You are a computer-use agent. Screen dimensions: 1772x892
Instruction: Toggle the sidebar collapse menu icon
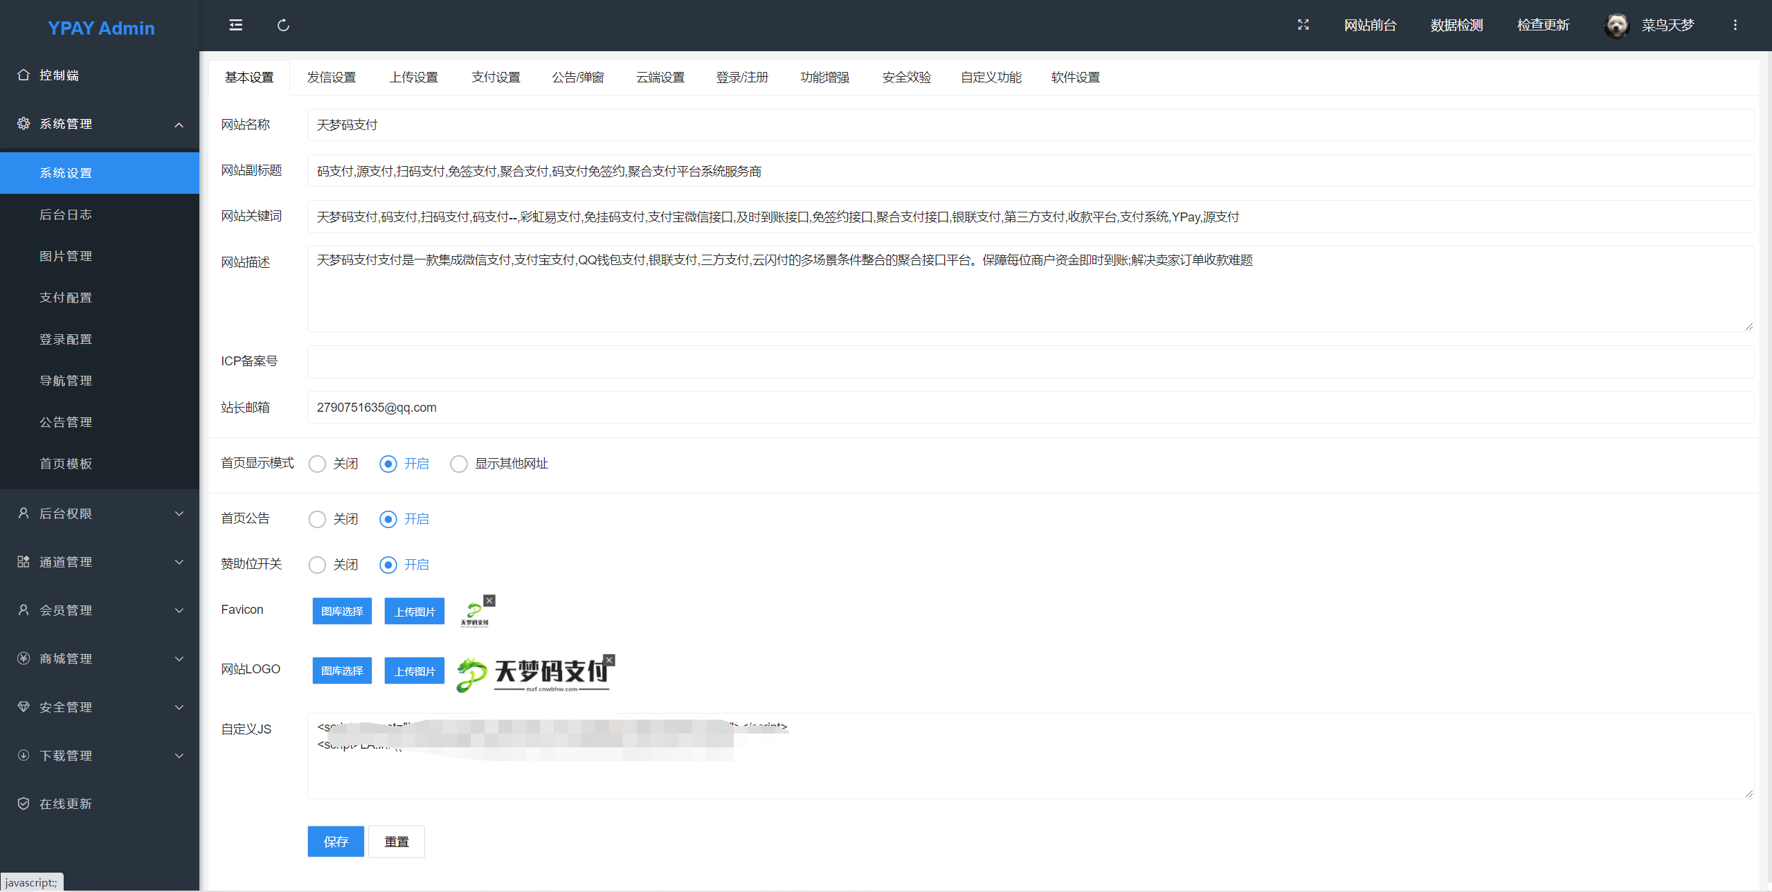pyautogui.click(x=236, y=26)
